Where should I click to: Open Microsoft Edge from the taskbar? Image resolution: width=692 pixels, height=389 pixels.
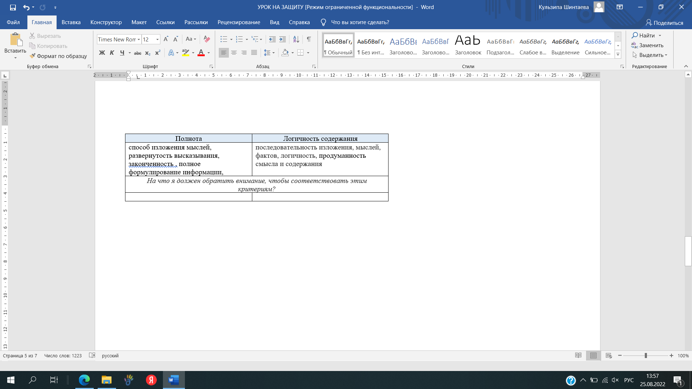click(84, 380)
